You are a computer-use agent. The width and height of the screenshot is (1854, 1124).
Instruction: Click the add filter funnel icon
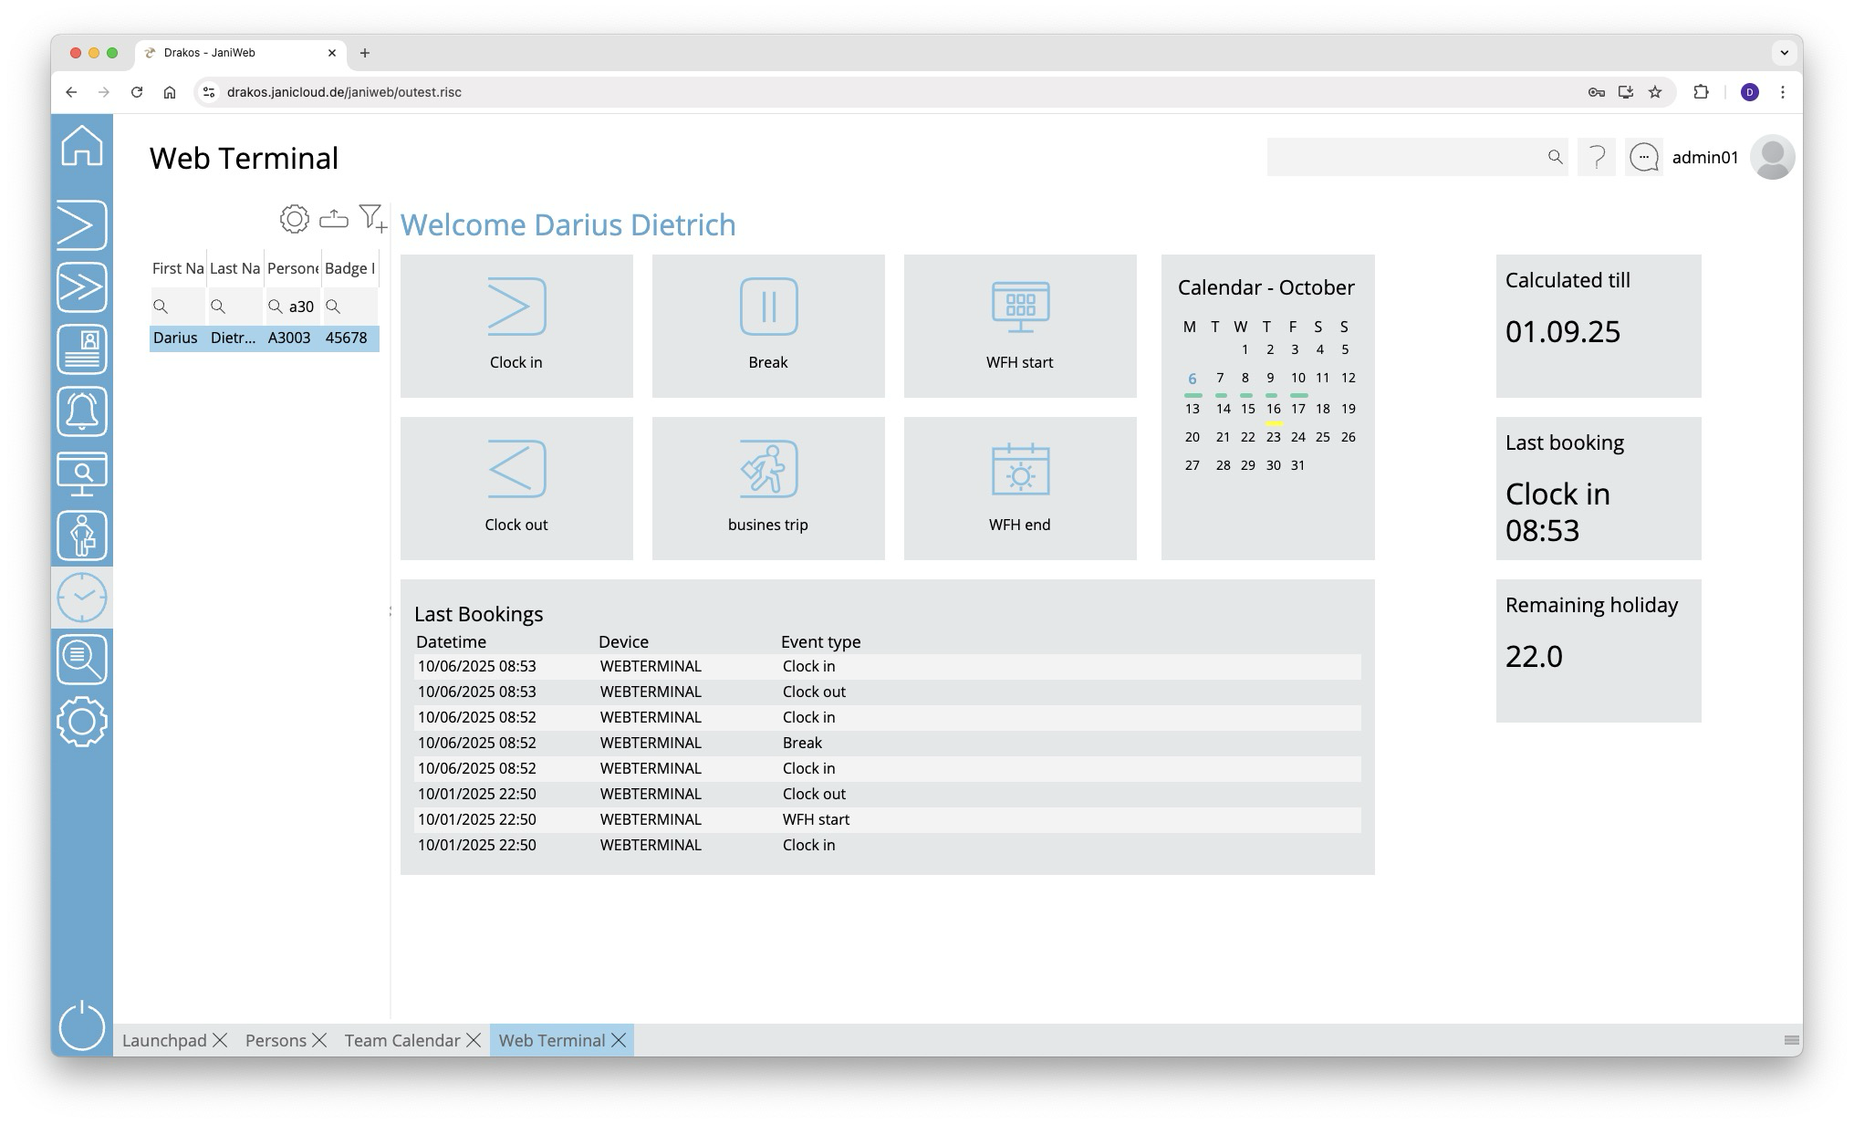(372, 218)
